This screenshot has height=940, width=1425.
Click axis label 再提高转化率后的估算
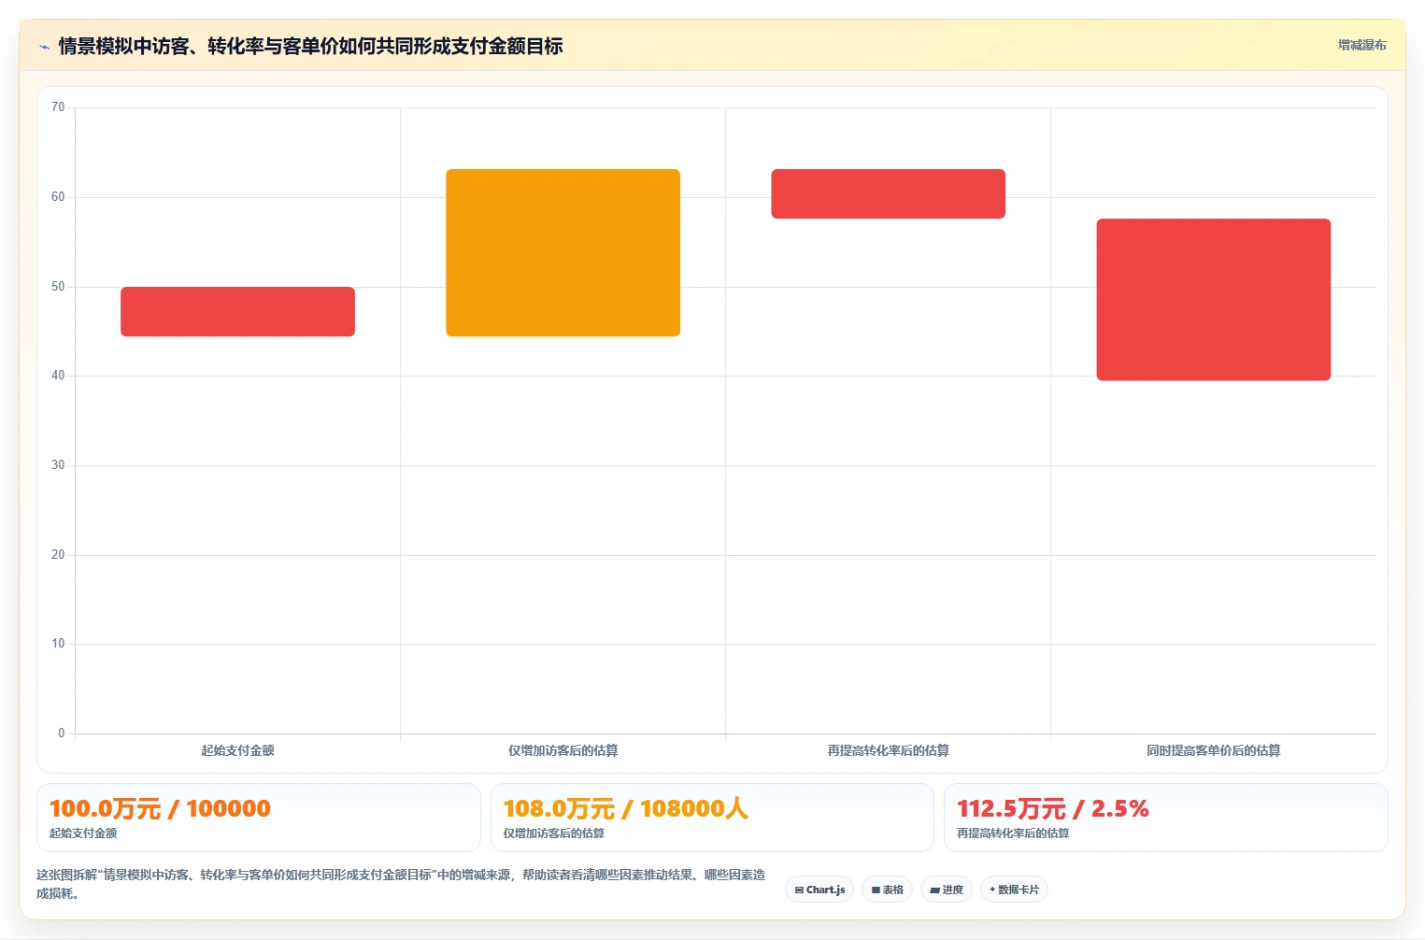coord(888,750)
